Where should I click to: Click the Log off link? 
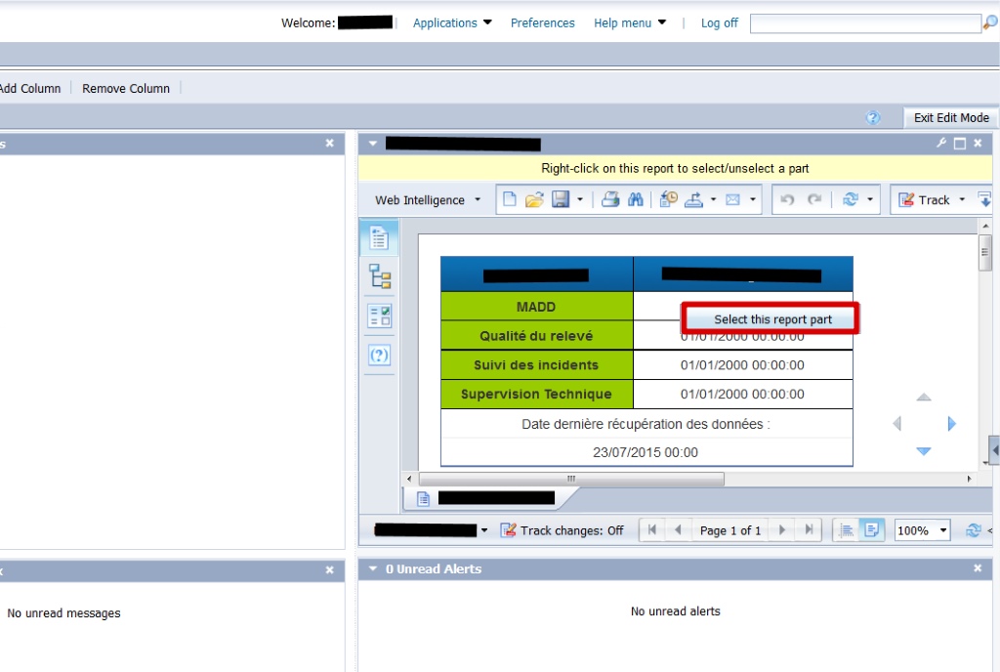pos(719,22)
